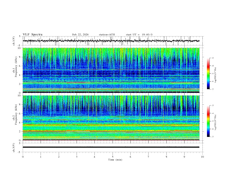Image resolution: width=228 pixels, height=176 pixels.
Task: Click time axis tick label "2"
Action: tap(59, 157)
